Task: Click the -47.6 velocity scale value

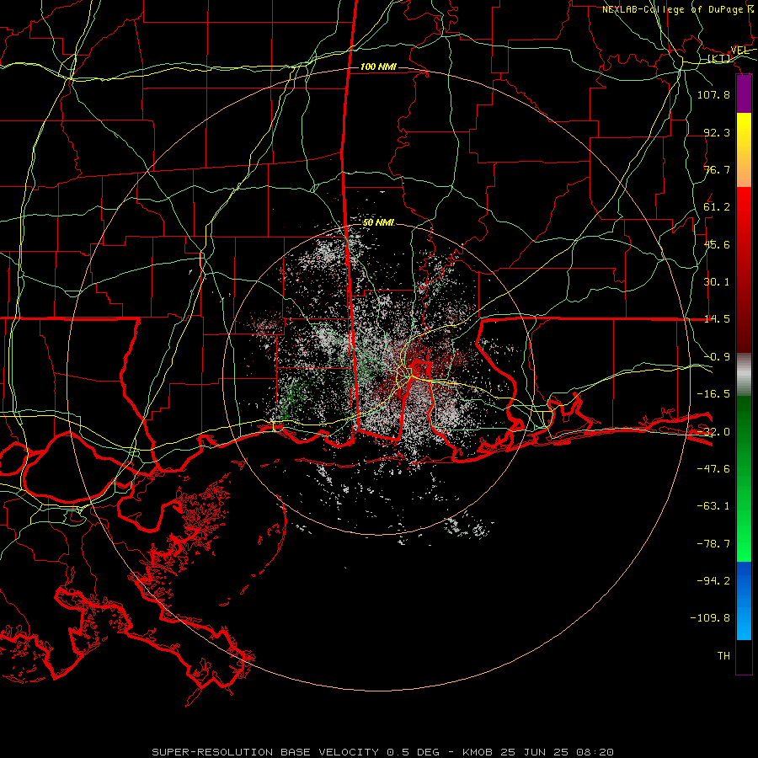Action: [x=713, y=469]
